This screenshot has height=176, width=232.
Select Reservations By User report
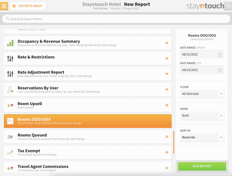click(88, 90)
